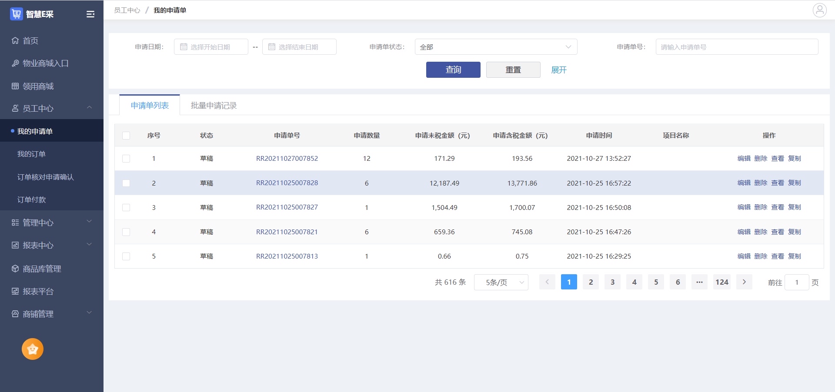The image size is (835, 392).
Task: Click the calendar icon in start date field
Action: (184, 47)
